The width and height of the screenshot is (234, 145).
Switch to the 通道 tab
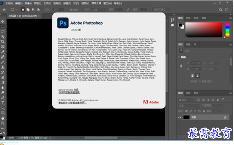[188, 93]
